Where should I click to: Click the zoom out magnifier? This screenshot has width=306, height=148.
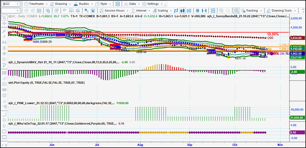[228, 10]
